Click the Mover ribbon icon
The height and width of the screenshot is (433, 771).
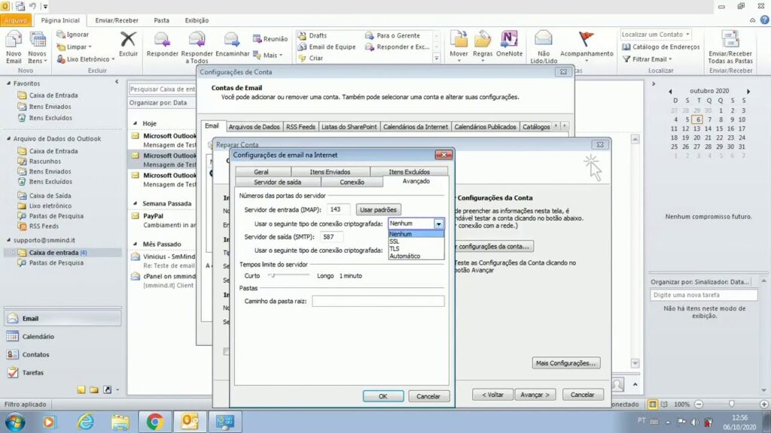coord(459,46)
